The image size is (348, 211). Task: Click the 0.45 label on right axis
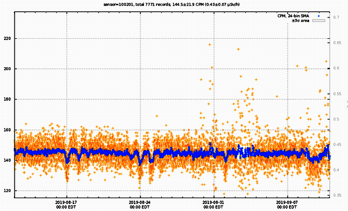(x=337, y=145)
